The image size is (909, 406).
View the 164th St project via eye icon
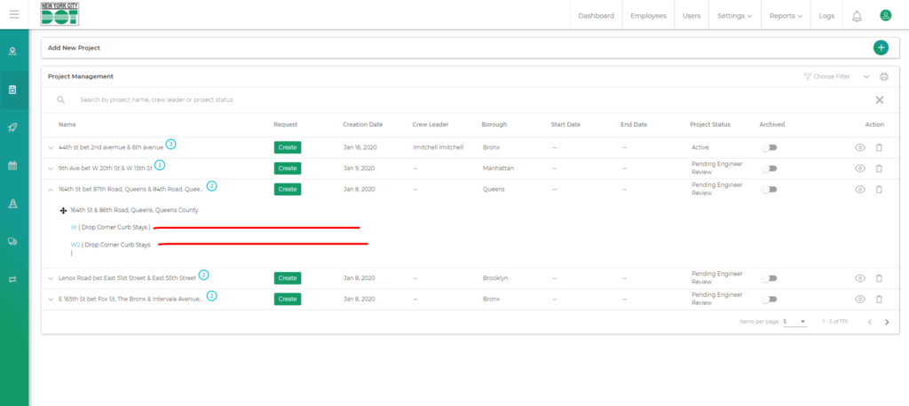(859, 190)
